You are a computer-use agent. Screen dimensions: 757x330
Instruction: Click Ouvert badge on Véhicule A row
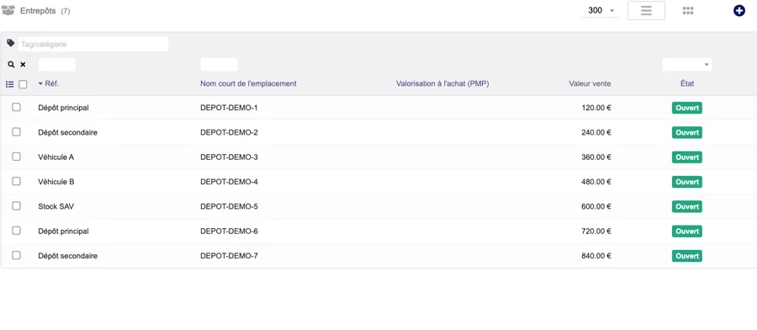[x=687, y=157]
